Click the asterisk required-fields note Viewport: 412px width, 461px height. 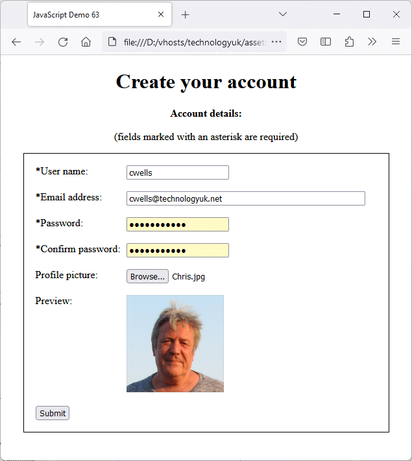pos(206,137)
